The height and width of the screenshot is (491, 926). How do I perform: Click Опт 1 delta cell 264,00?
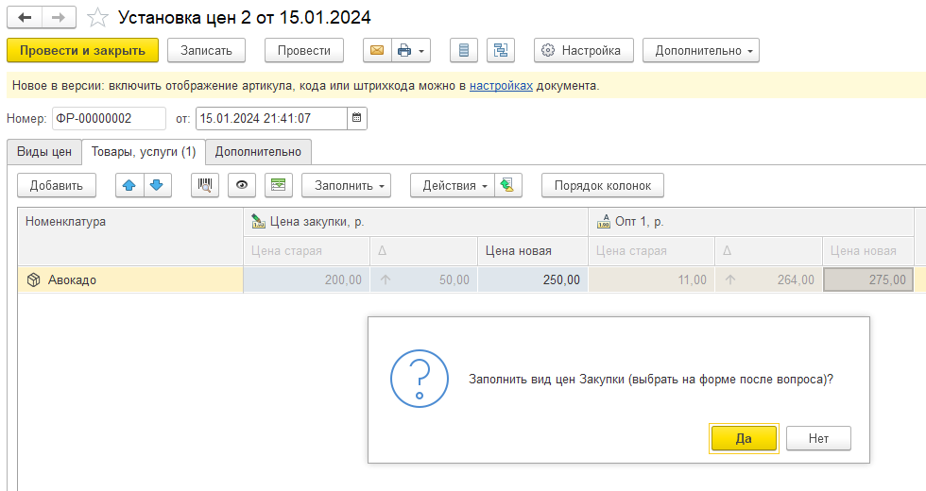point(768,279)
